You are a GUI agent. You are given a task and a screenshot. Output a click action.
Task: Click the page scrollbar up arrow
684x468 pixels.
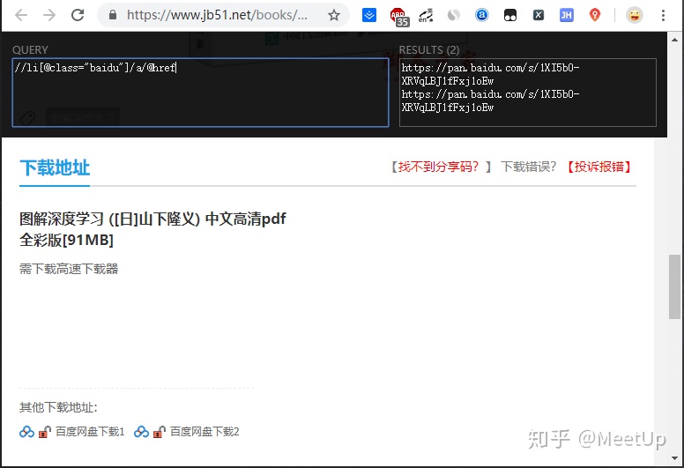coord(675,40)
